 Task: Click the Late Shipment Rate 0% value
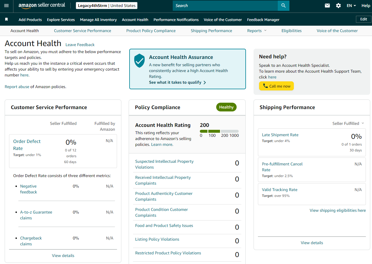[x=356, y=137]
